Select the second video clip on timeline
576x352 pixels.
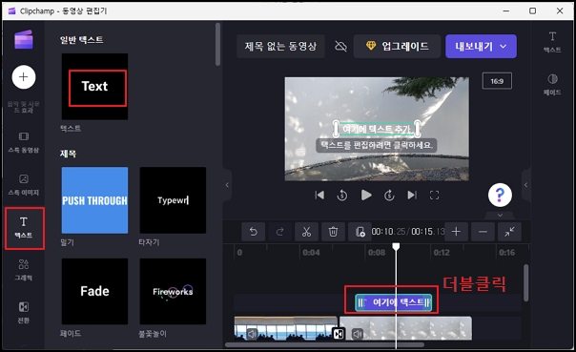[405, 328]
